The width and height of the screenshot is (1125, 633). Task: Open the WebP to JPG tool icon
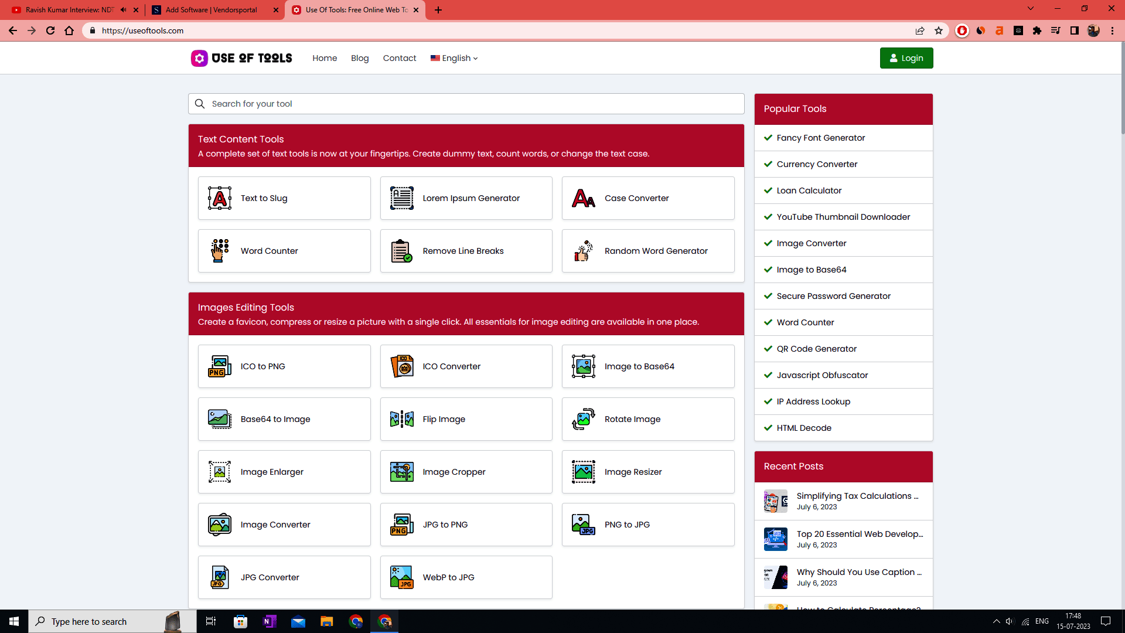click(401, 577)
